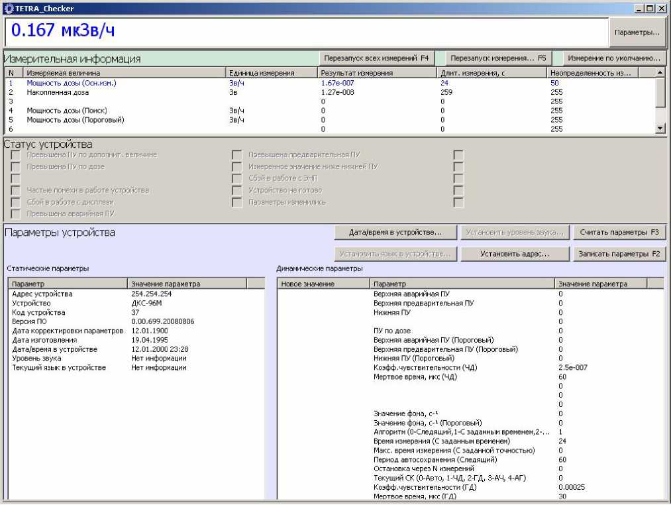671x505 pixels.
Task: Click device name value ДКС-96М
Action: pos(146,304)
